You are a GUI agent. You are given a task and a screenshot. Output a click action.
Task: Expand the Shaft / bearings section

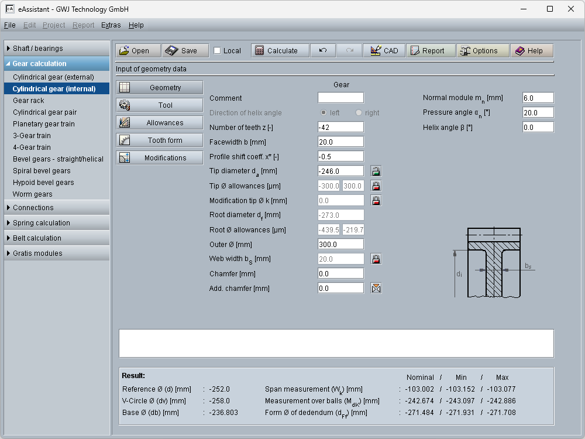pos(57,49)
